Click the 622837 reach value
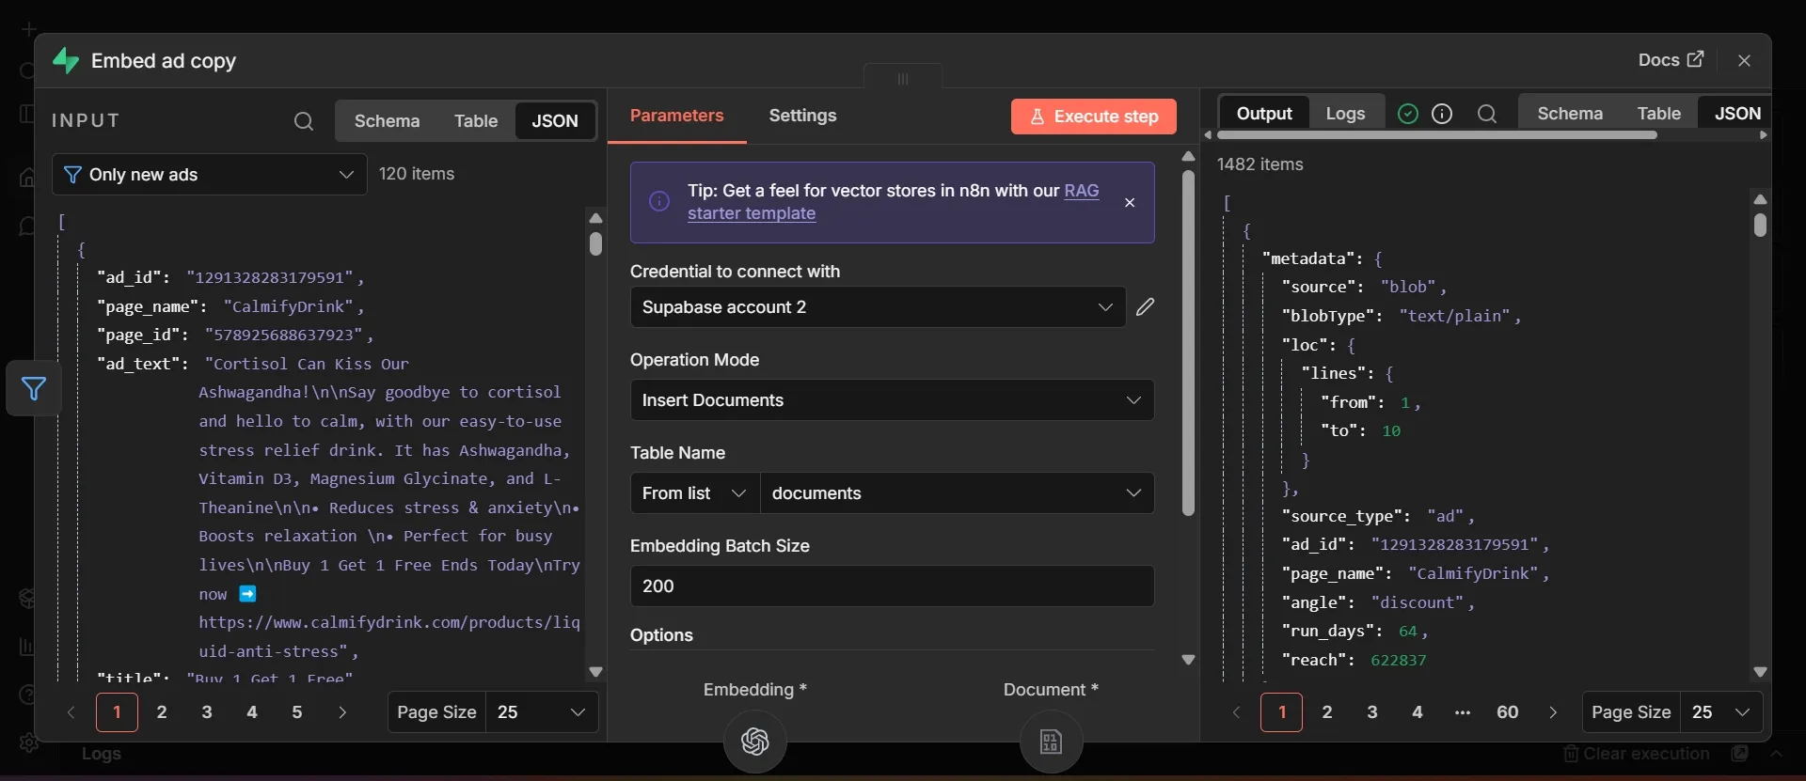 tap(1399, 660)
